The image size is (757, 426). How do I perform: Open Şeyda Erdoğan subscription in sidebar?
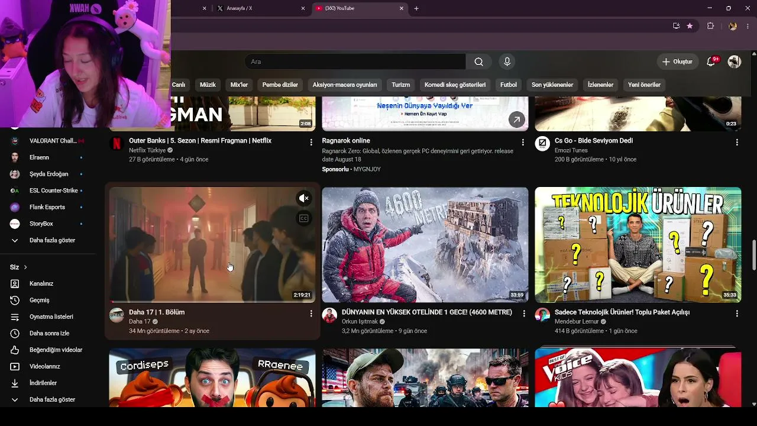tap(50, 174)
